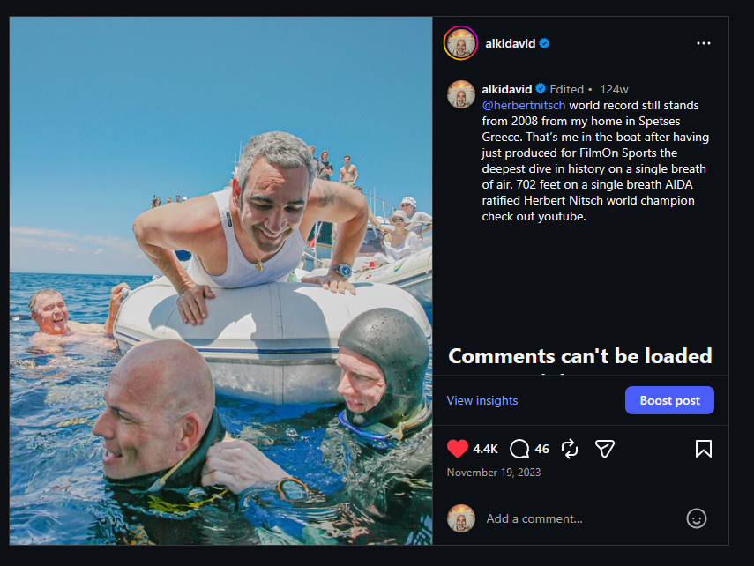Open the three-dot more options menu
This screenshot has width=754, height=566.
pyautogui.click(x=703, y=43)
